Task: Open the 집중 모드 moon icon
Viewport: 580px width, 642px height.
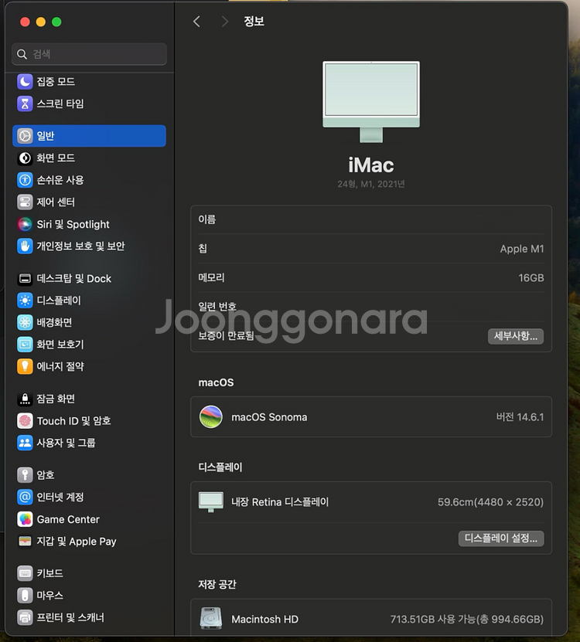Action: point(25,81)
